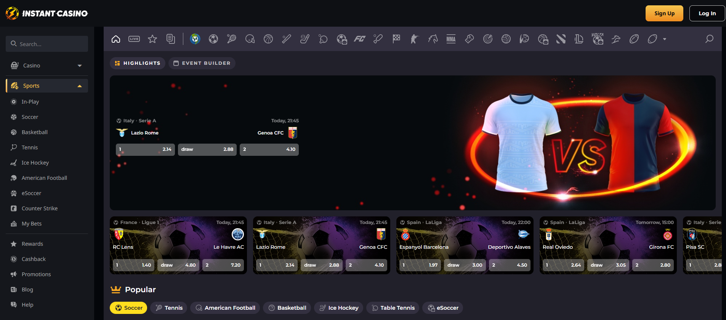Switch to the Highlights tab
726x320 pixels.
click(138, 63)
